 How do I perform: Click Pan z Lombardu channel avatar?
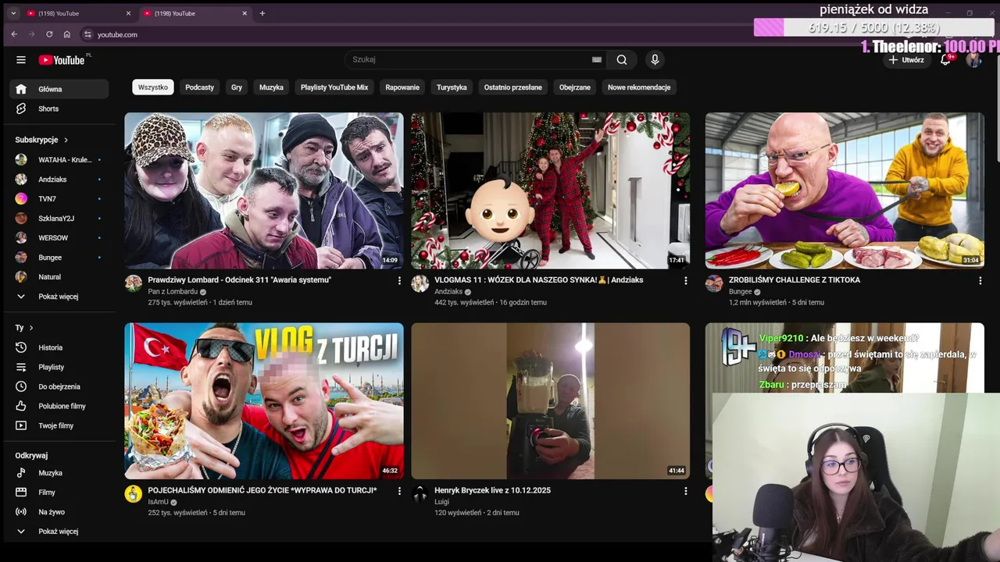(134, 283)
